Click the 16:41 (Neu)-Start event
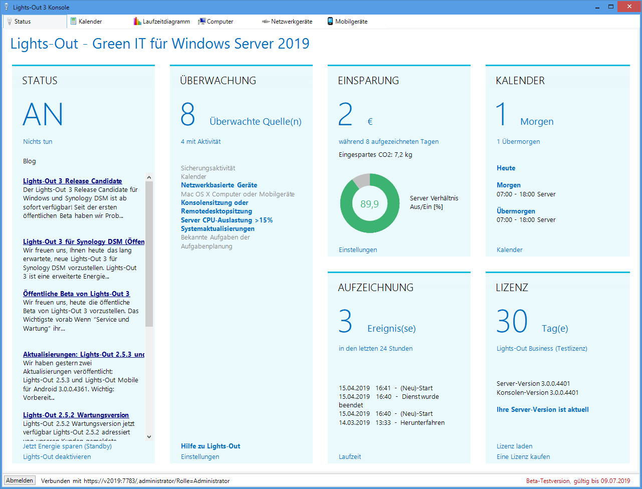 [386, 388]
